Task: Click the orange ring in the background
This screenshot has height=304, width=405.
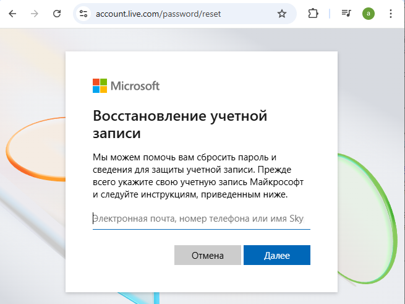Action: 33,150
